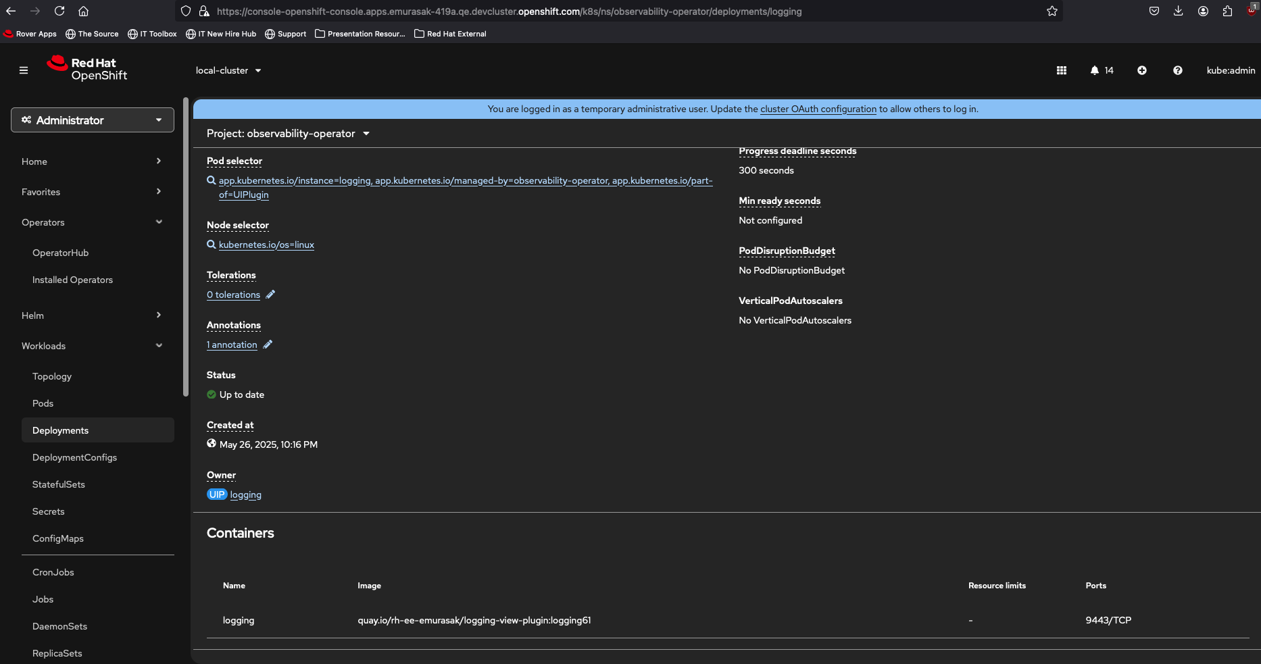This screenshot has height=664, width=1261.
Task: Expand the Home navigation section
Action: [93, 161]
